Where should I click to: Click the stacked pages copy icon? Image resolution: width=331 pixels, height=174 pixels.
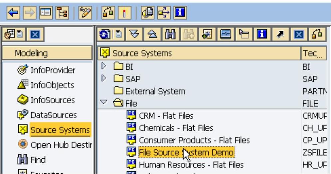tap(148, 13)
